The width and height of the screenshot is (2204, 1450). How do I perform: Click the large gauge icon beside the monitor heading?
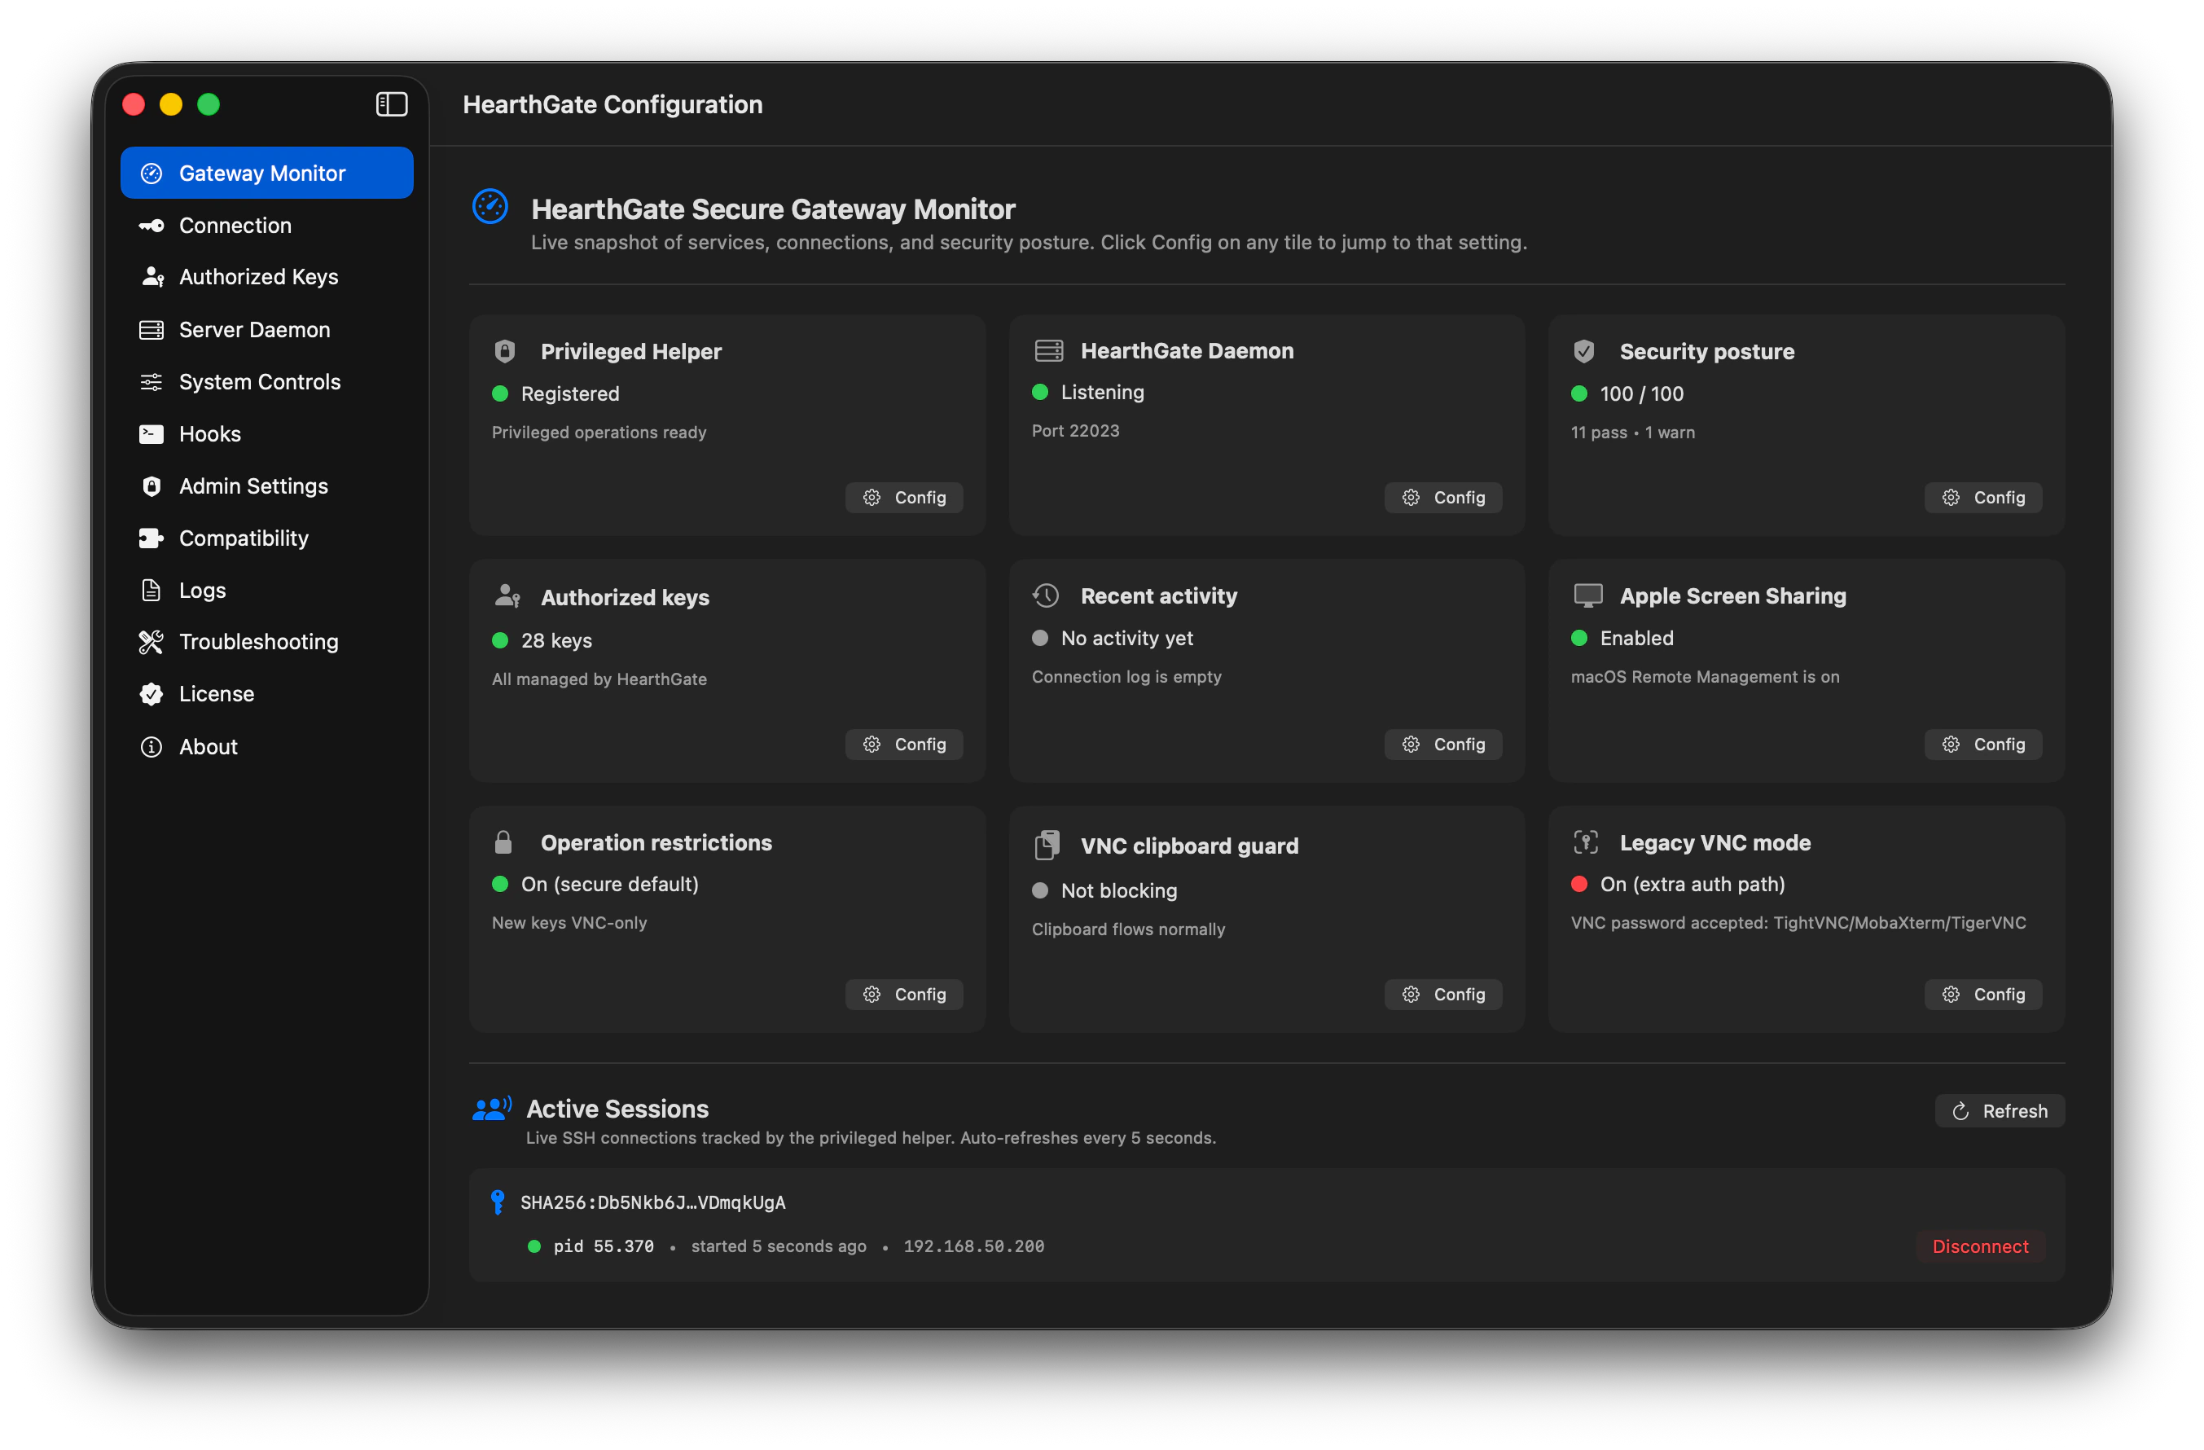(490, 206)
